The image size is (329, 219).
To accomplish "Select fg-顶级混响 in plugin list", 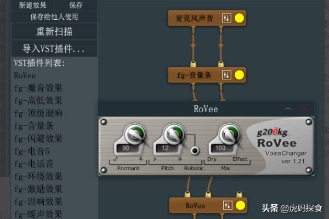I will [38, 113].
